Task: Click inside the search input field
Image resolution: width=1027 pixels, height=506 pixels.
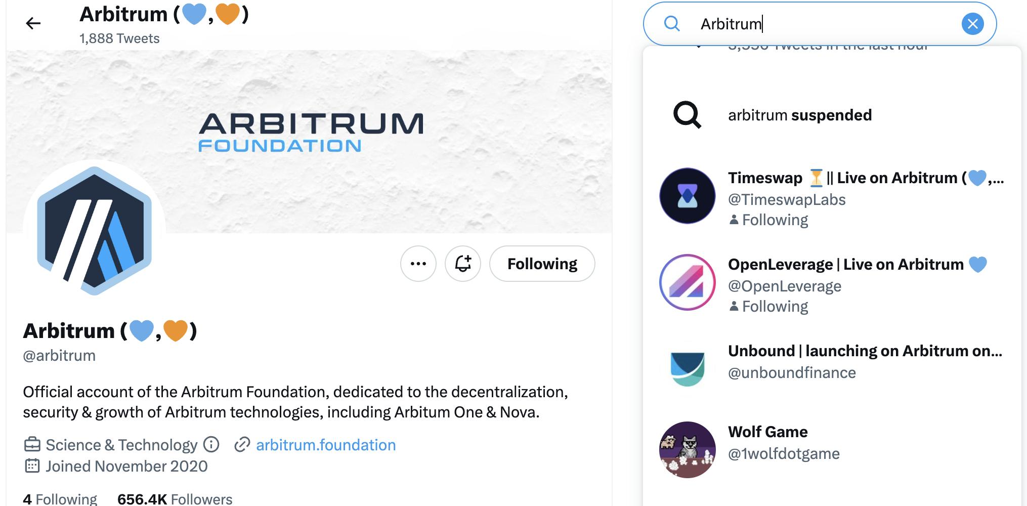Action: [809, 23]
